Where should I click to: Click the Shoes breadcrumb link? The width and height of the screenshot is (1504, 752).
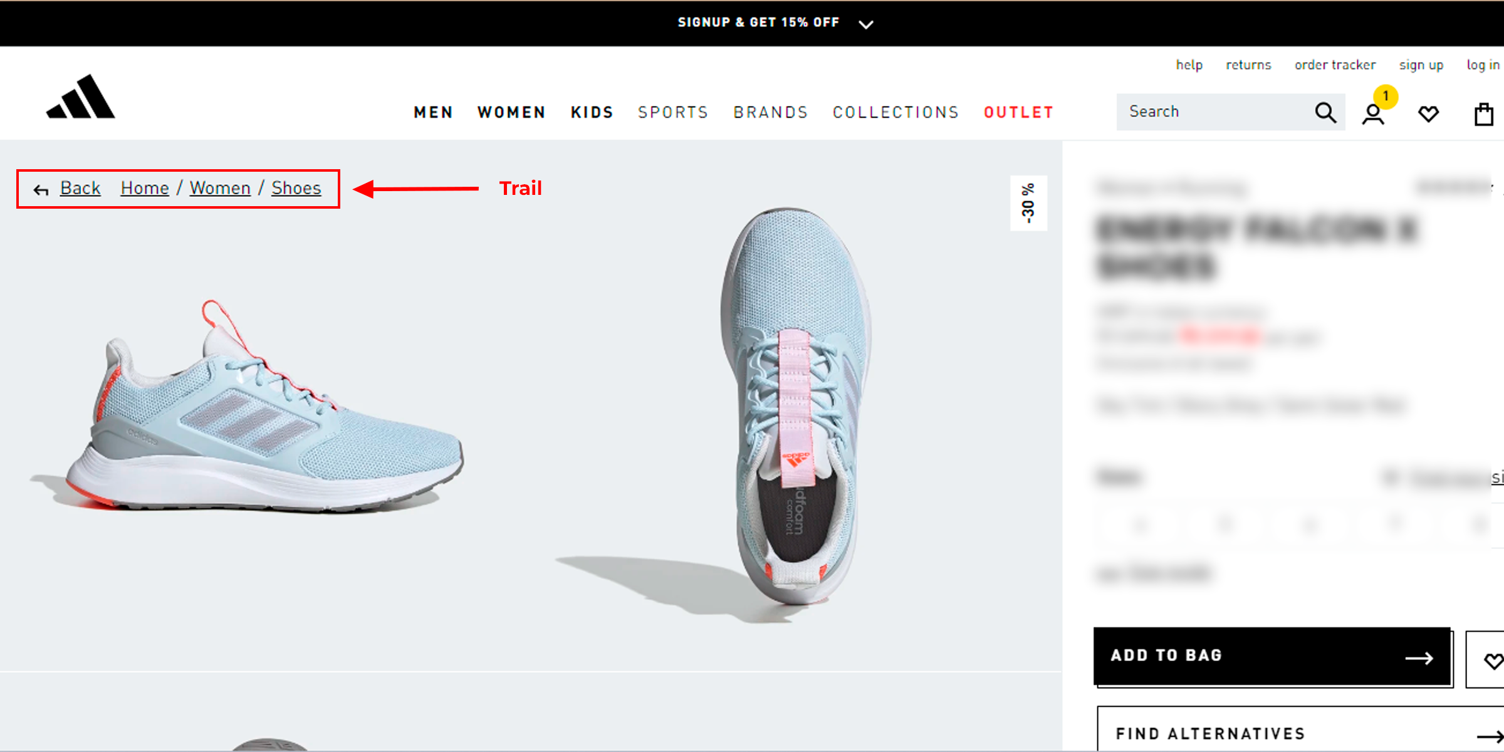tap(295, 189)
